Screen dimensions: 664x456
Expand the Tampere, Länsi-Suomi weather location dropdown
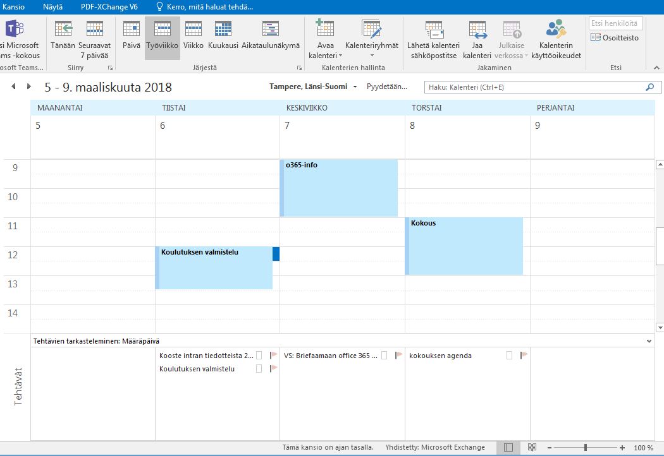pos(355,87)
